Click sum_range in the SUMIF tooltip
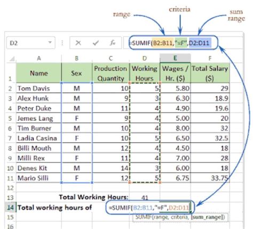This screenshot has width=253, height=229. [x=207, y=217]
